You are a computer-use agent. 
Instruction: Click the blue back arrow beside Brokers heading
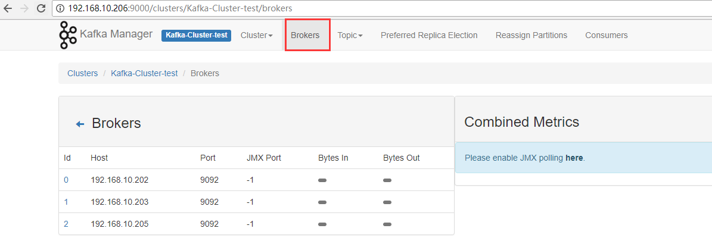(80, 124)
